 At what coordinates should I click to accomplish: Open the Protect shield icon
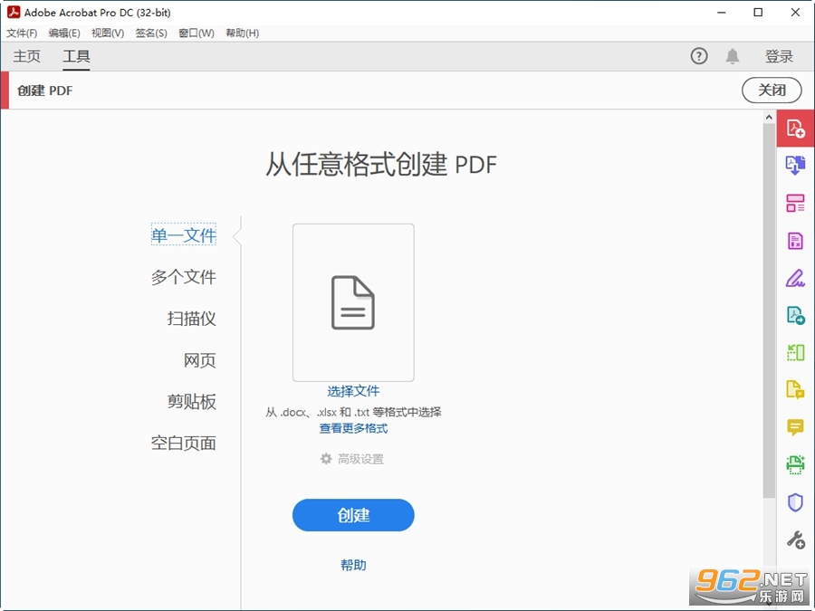click(795, 502)
